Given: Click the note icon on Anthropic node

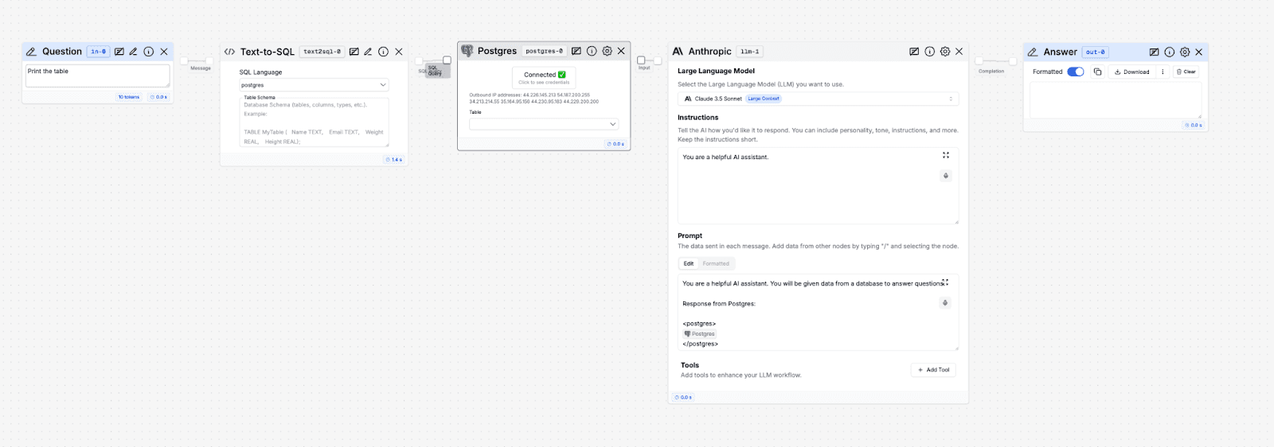Looking at the screenshot, I should [914, 52].
